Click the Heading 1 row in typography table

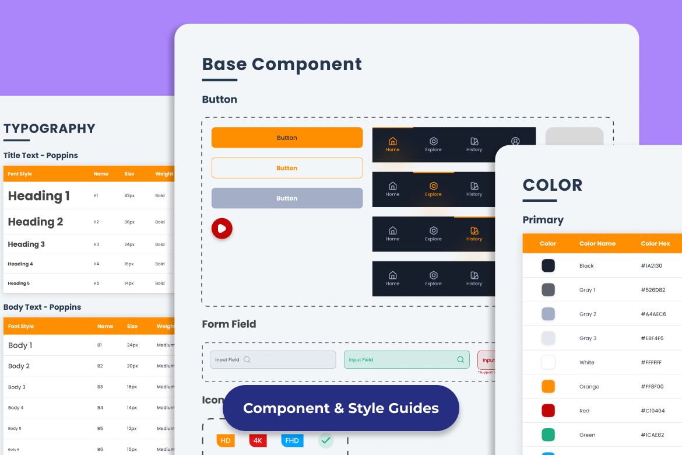[89, 196]
